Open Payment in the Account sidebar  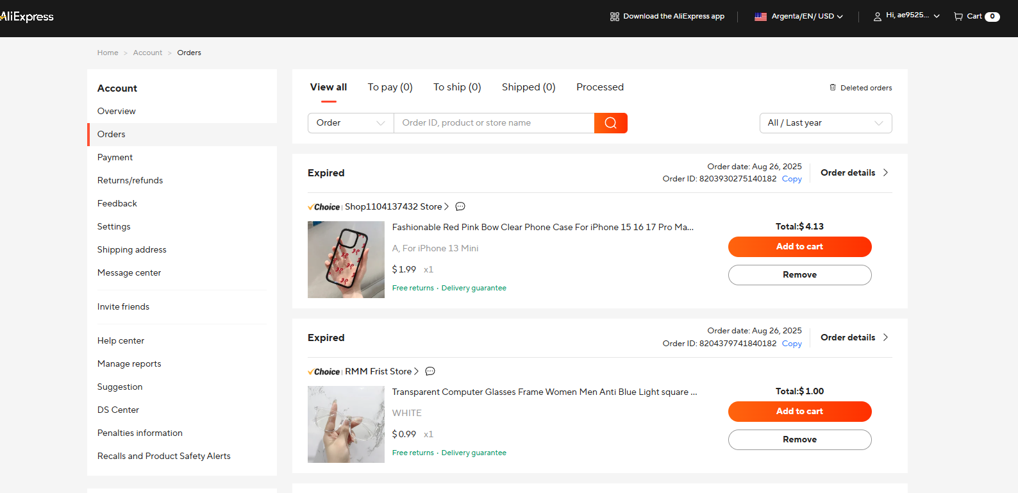pyautogui.click(x=115, y=158)
